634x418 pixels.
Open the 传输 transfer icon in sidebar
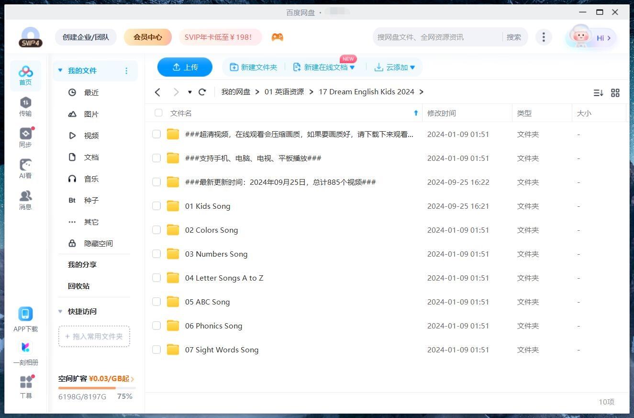(x=25, y=106)
